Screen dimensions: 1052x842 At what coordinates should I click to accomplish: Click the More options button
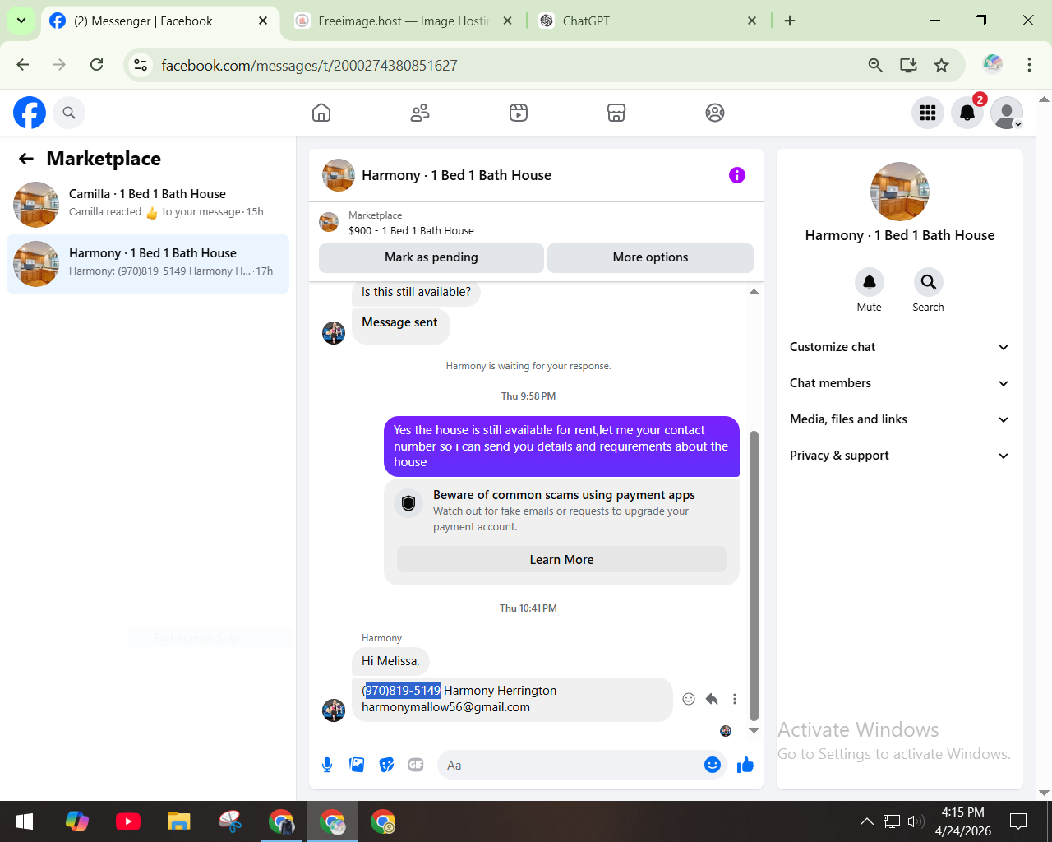click(x=650, y=257)
